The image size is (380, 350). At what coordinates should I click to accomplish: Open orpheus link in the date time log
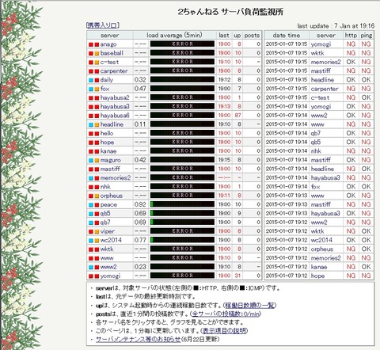[x=322, y=249]
